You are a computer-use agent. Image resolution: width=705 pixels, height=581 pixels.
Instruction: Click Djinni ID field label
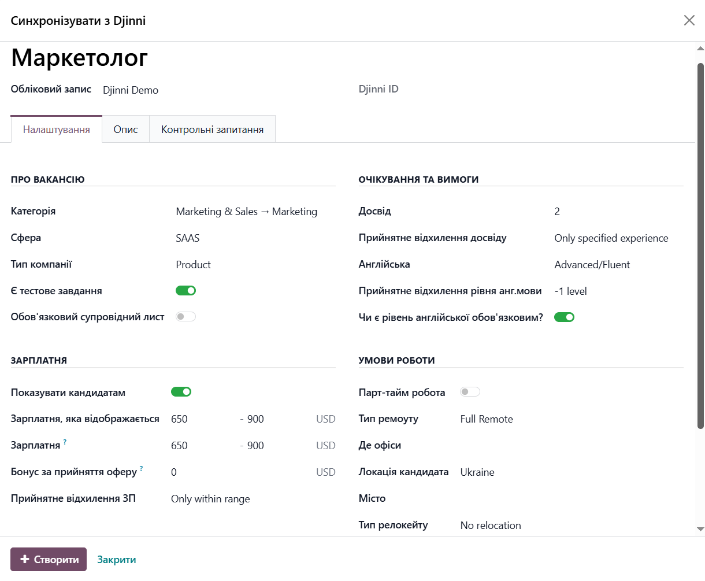(379, 89)
